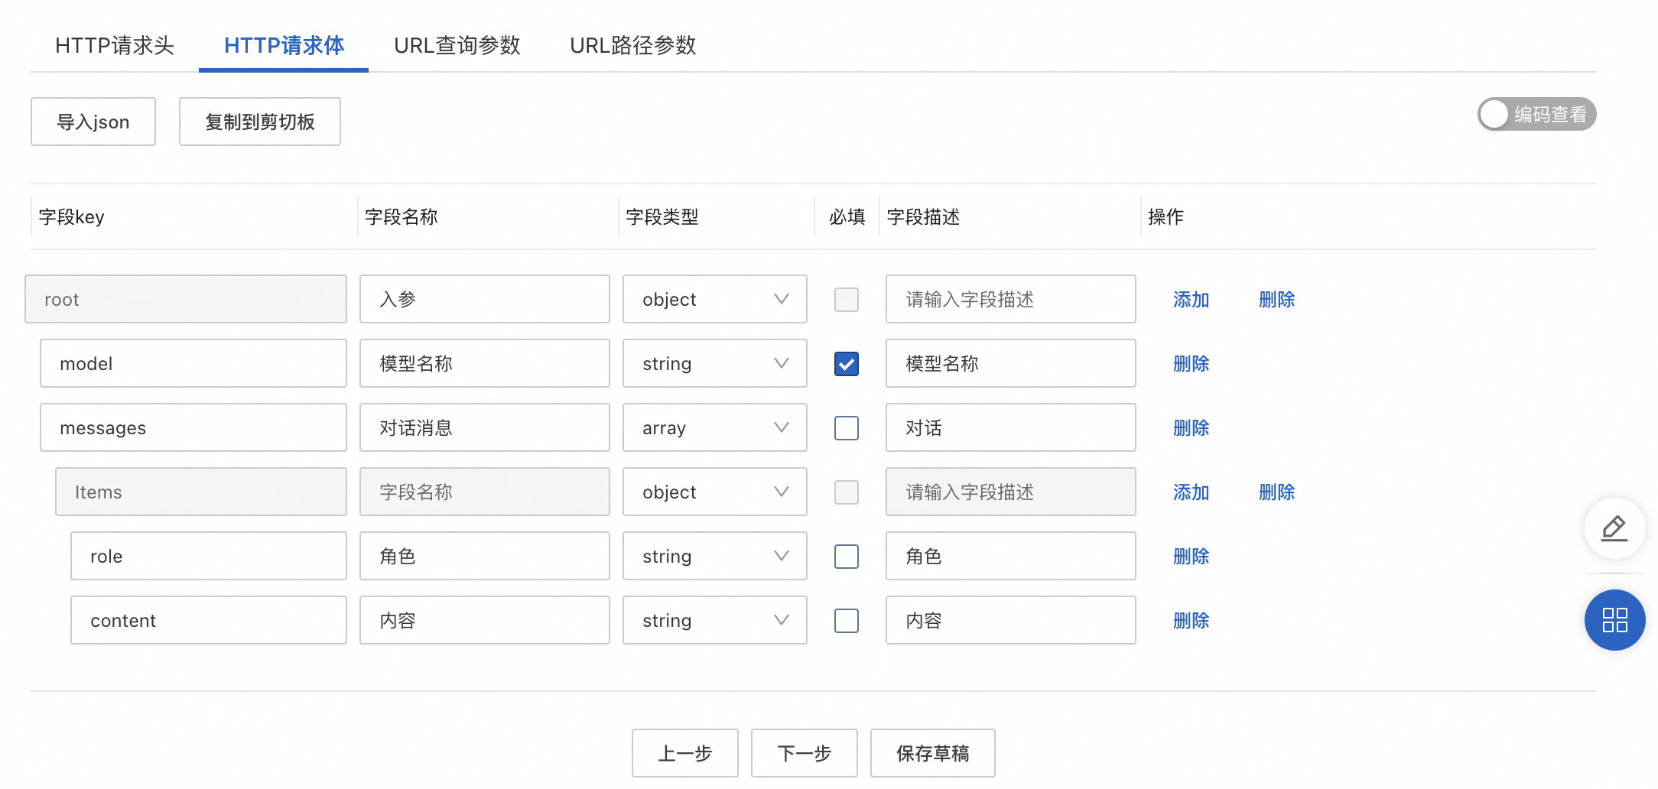Edit the content field key input
The height and width of the screenshot is (789, 1658).
pyautogui.click(x=209, y=620)
